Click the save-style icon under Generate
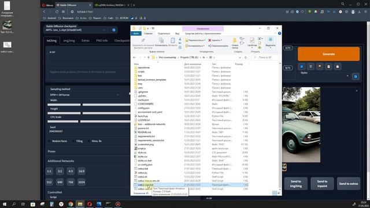This screenshot has width=370, height=208. (x=338, y=67)
